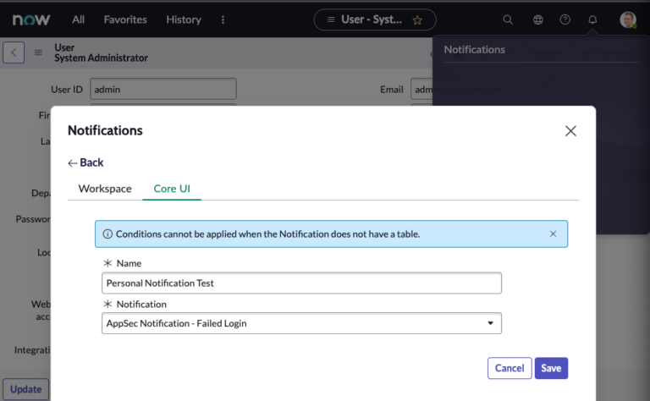
Task: Click the ServiceNow 'now' logo
Action: coord(31,19)
